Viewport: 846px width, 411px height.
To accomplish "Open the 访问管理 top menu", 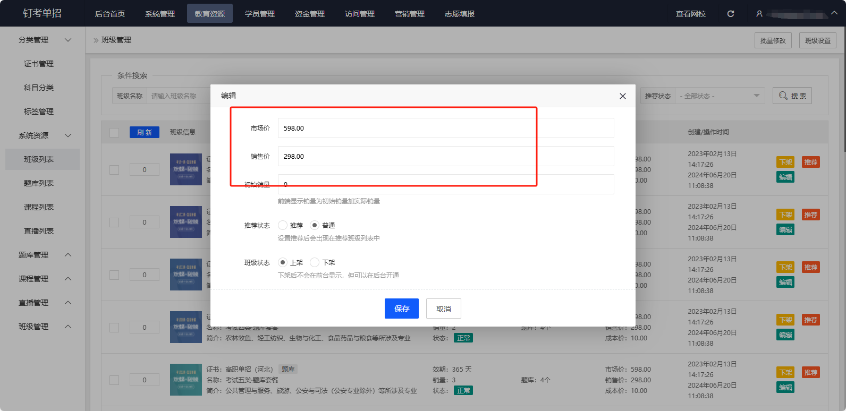I will pos(360,14).
